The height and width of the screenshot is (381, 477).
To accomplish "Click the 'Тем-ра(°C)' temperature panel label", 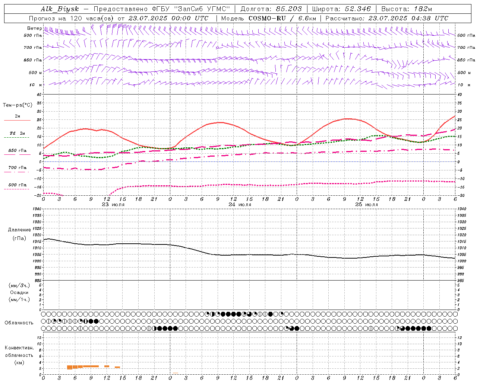I will 17,105.
